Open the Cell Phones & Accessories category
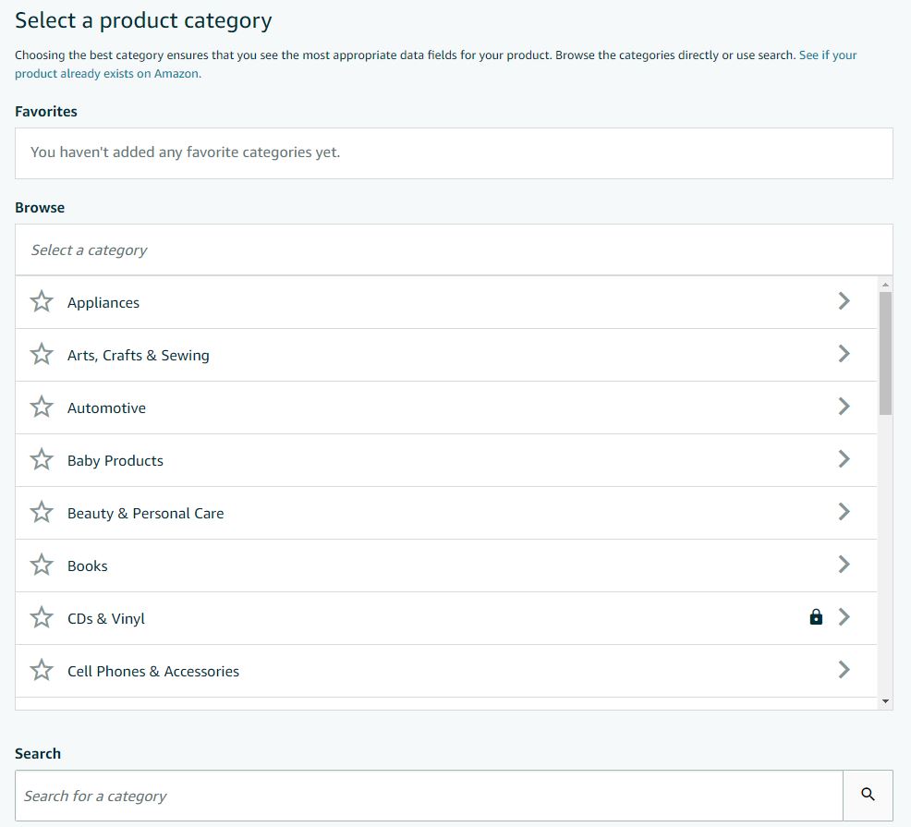 click(445, 671)
